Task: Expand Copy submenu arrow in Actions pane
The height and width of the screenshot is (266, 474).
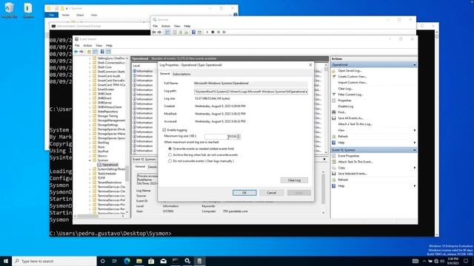Action: (415, 168)
